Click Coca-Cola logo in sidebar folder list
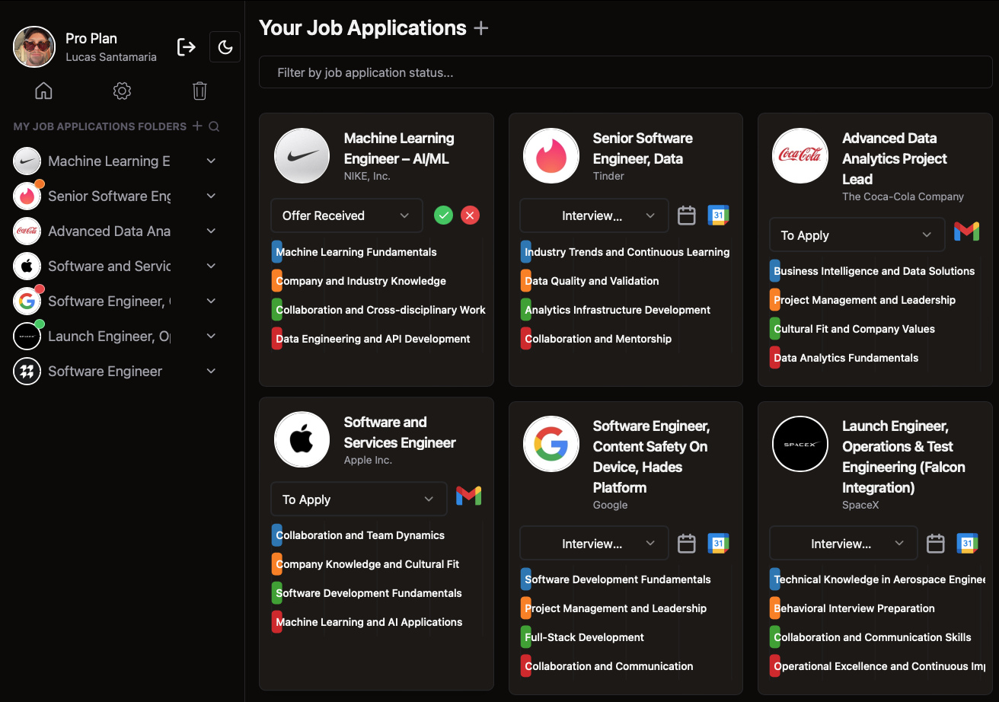999x702 pixels. (x=27, y=231)
